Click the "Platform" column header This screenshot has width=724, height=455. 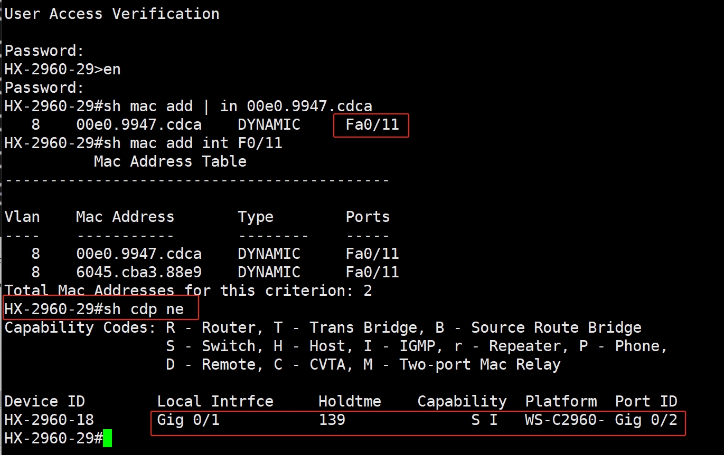[x=561, y=401]
